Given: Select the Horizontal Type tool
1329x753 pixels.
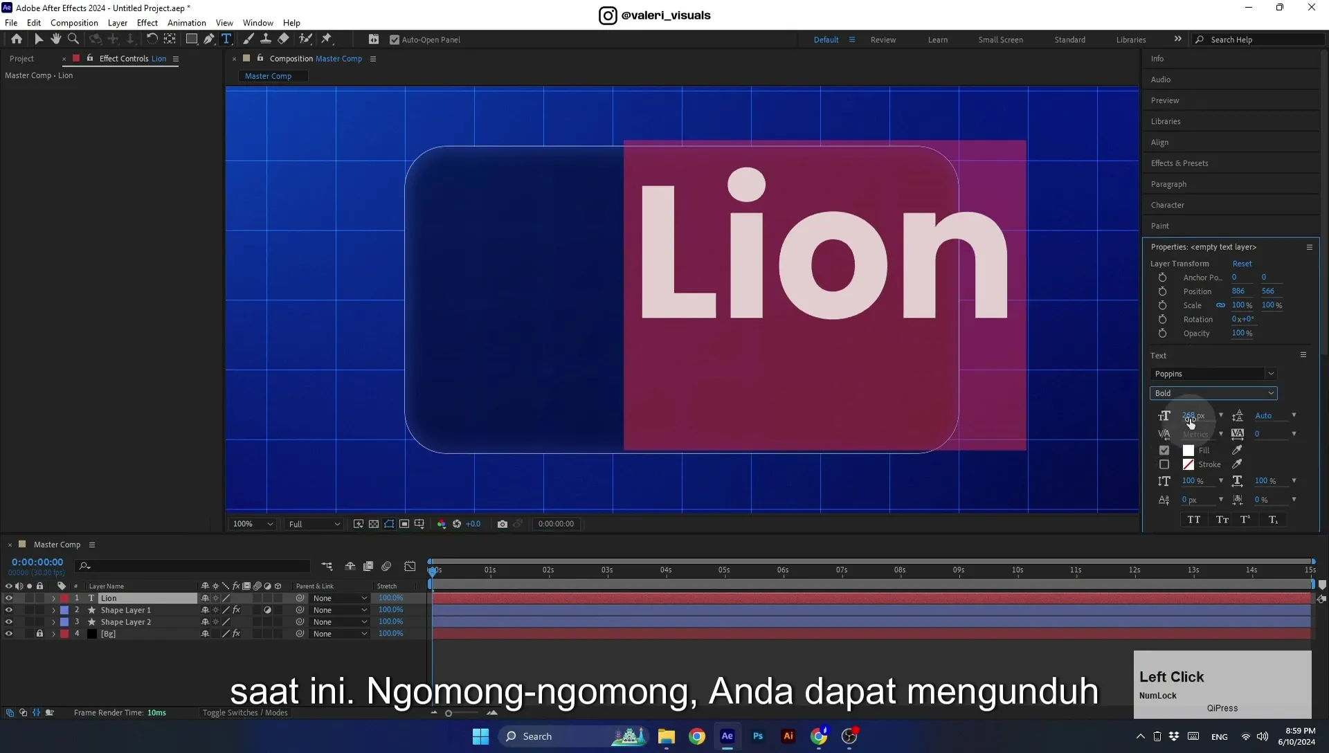Looking at the screenshot, I should point(226,39).
